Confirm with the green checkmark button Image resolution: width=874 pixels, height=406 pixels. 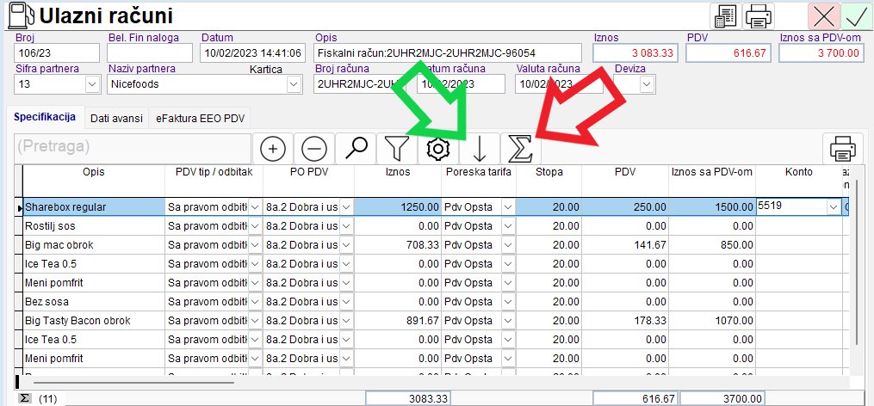(855, 16)
